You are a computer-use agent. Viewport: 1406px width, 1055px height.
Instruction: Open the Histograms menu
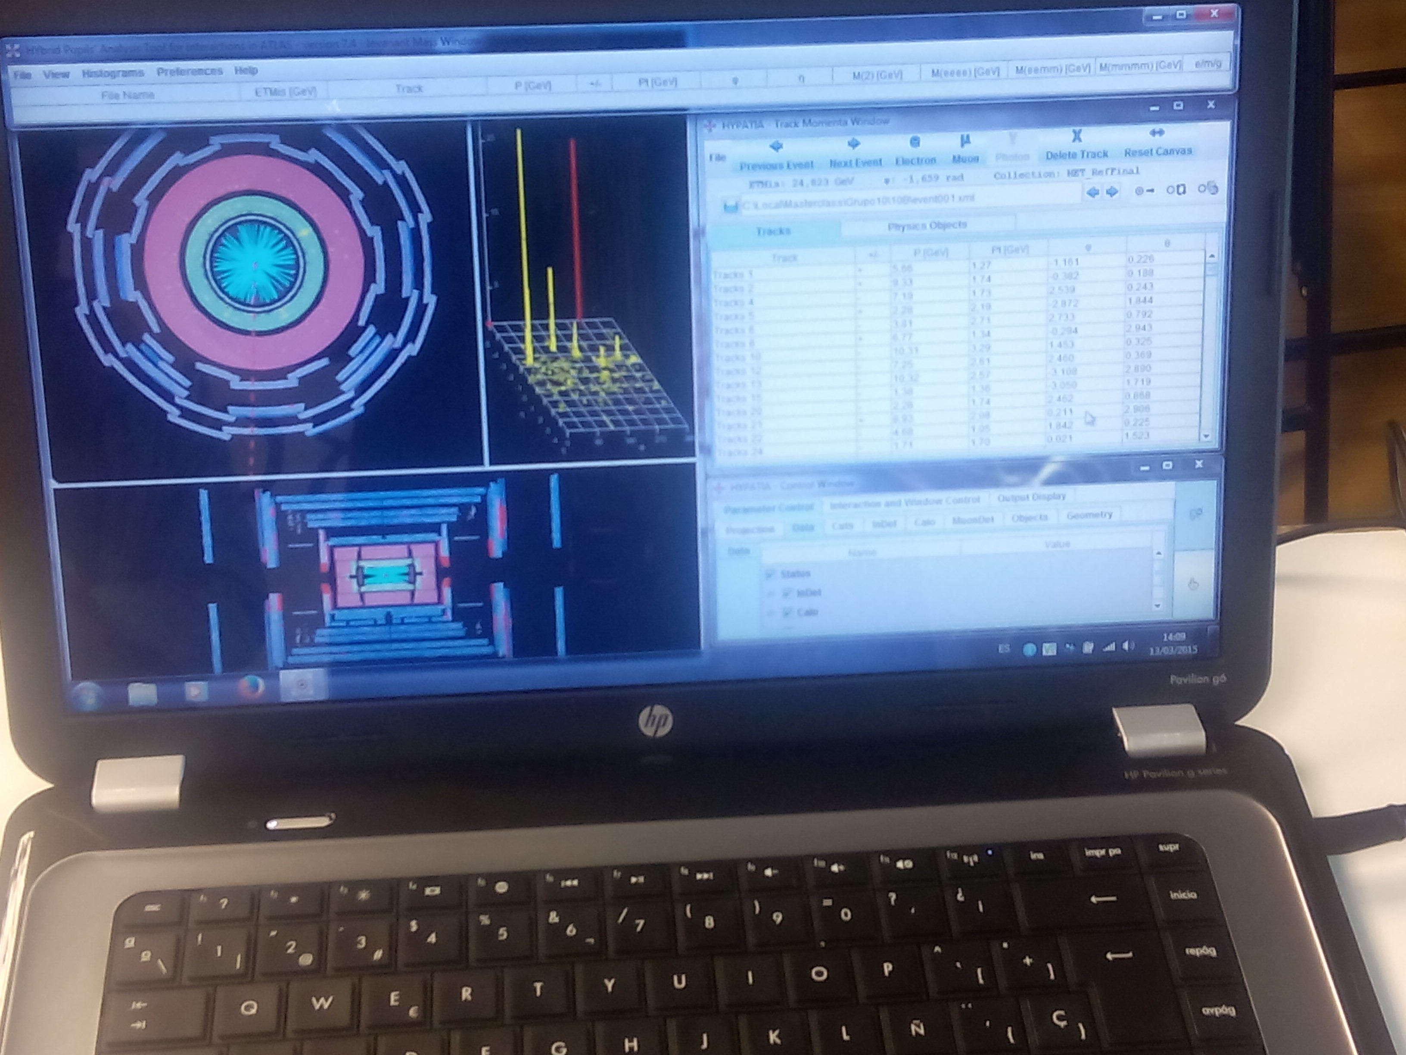(113, 73)
